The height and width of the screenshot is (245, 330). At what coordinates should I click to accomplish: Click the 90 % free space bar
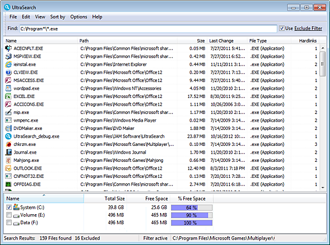click(x=191, y=215)
